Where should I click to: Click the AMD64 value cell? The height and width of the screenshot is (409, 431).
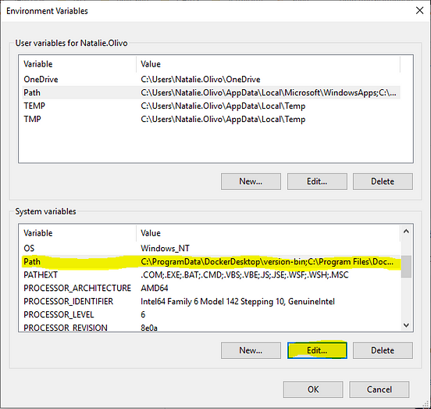(x=154, y=288)
